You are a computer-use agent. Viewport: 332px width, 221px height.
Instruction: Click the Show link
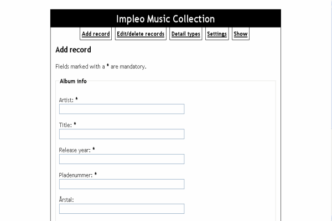(240, 34)
